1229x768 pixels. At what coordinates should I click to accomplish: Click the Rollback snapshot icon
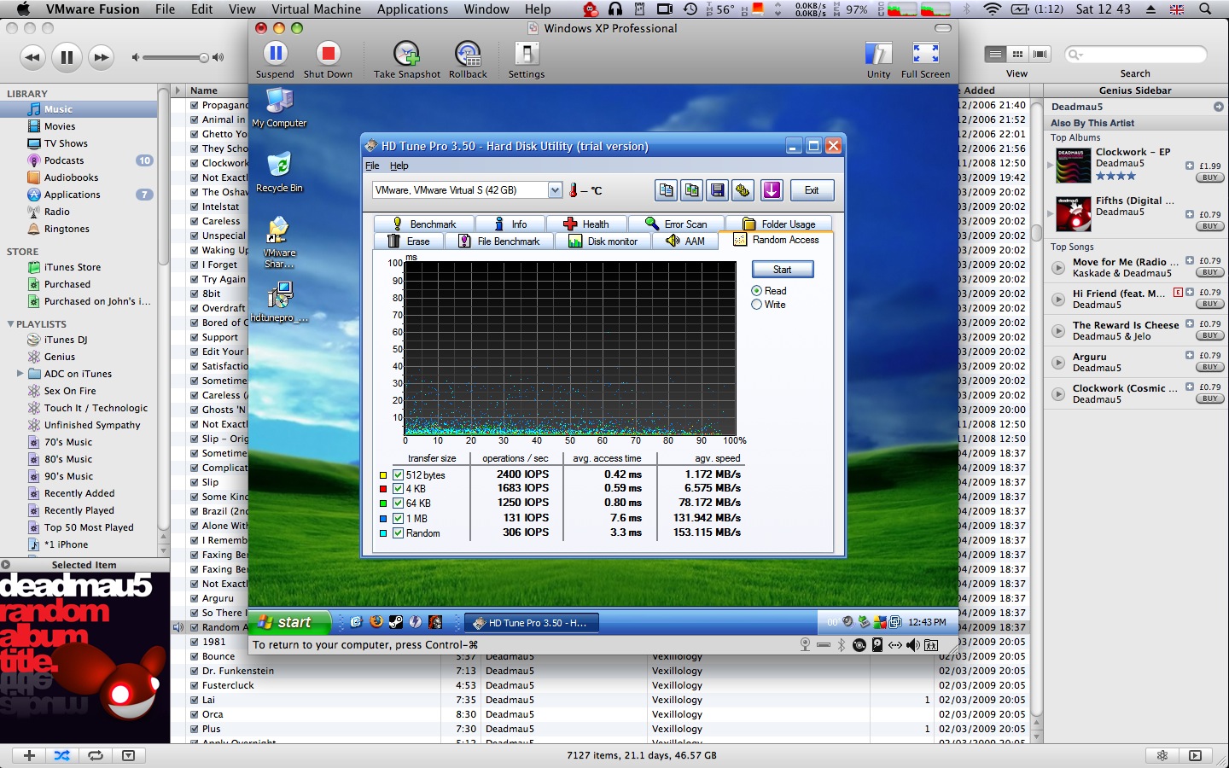[468, 55]
